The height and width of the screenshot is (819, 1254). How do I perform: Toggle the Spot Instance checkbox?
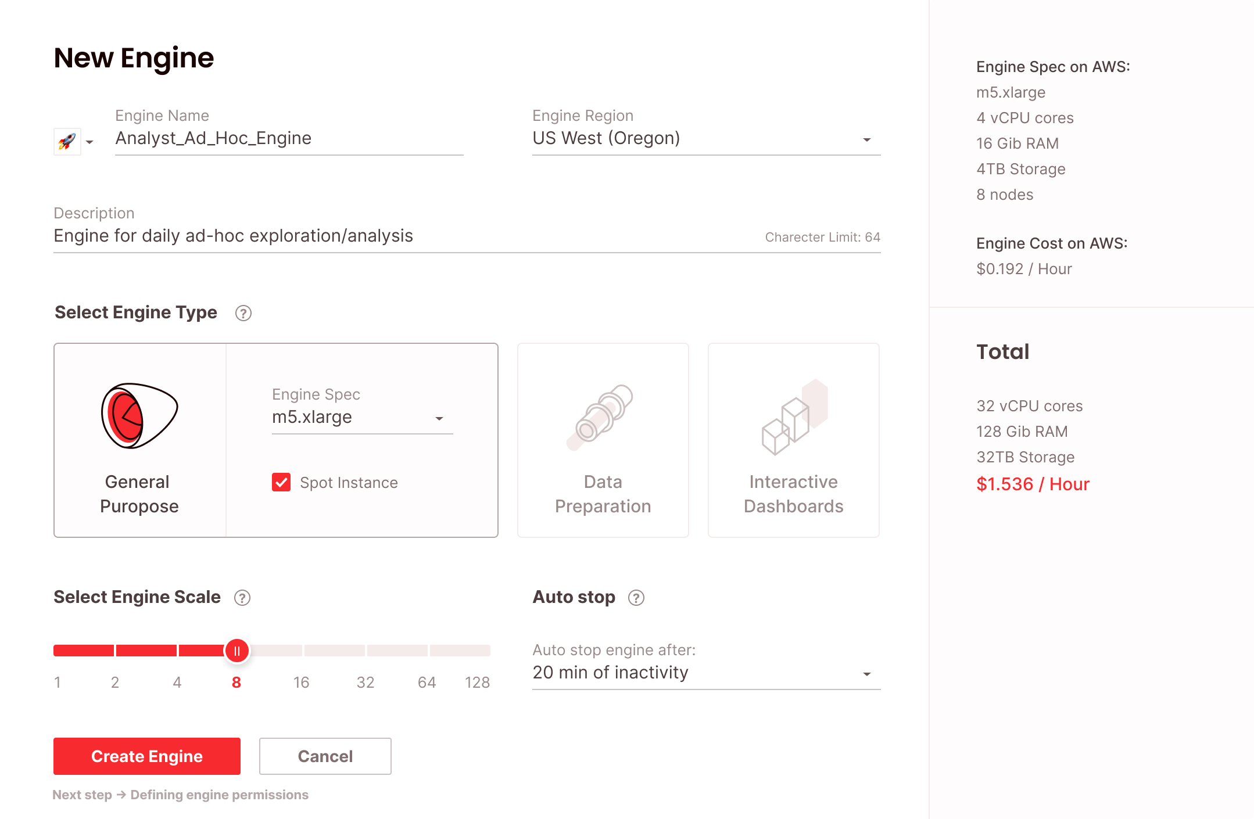pyautogui.click(x=281, y=482)
